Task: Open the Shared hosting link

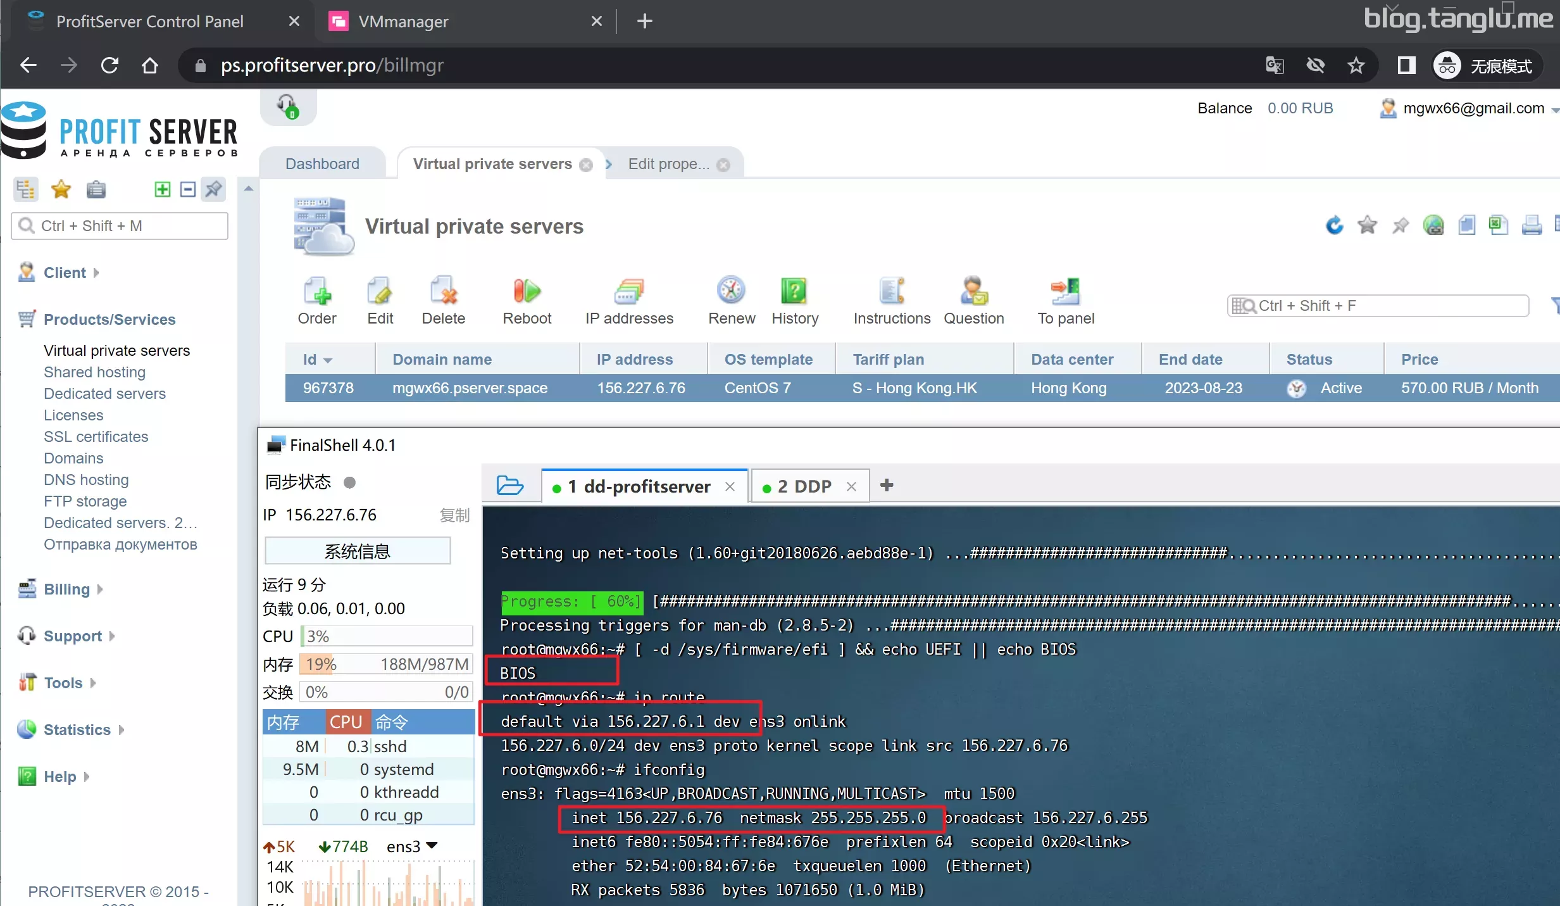Action: tap(94, 372)
